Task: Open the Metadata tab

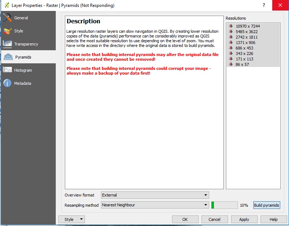Action: (x=28, y=83)
